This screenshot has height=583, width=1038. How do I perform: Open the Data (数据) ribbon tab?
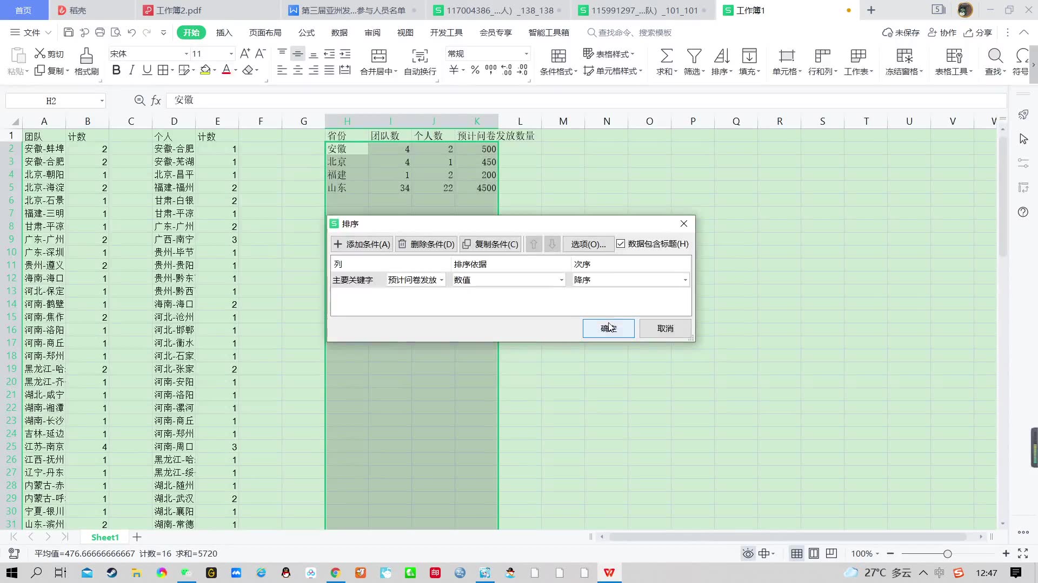[339, 32]
